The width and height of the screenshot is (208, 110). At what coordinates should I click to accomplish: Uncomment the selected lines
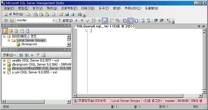[149, 20]
